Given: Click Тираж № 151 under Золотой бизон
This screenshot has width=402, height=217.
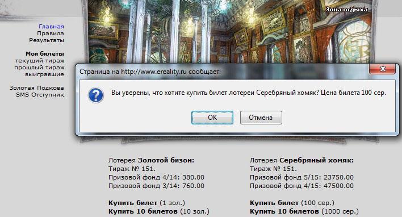Looking at the screenshot, I should click(x=132, y=169).
